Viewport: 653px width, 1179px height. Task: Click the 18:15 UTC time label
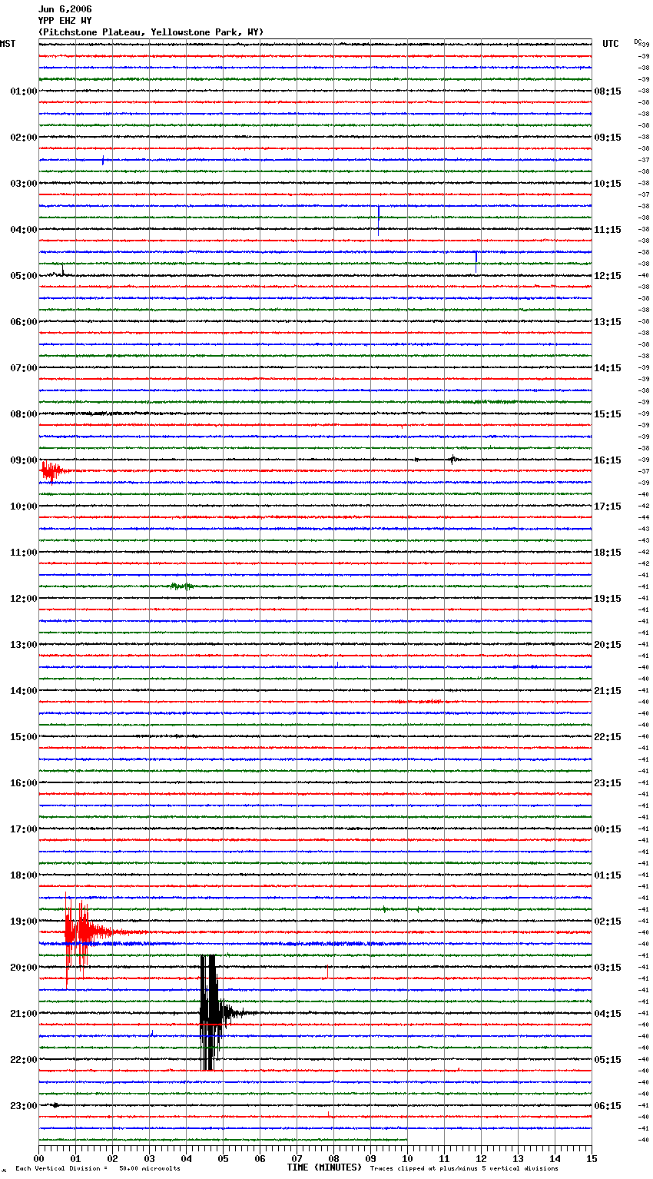coord(608,553)
